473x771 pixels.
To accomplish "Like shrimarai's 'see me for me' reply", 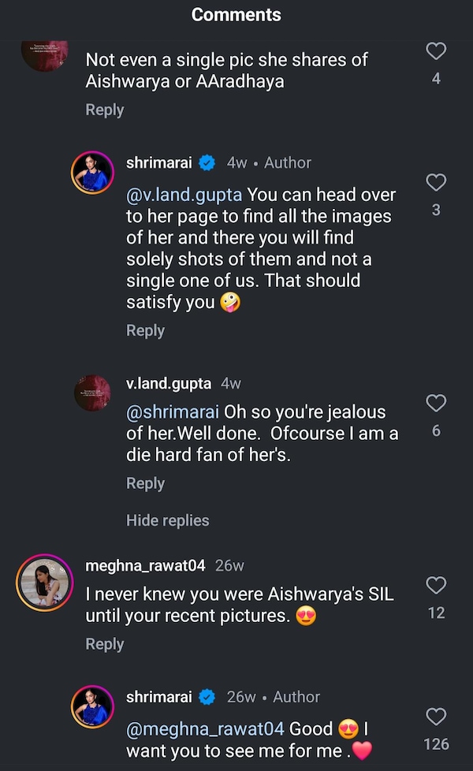I will coord(436,717).
